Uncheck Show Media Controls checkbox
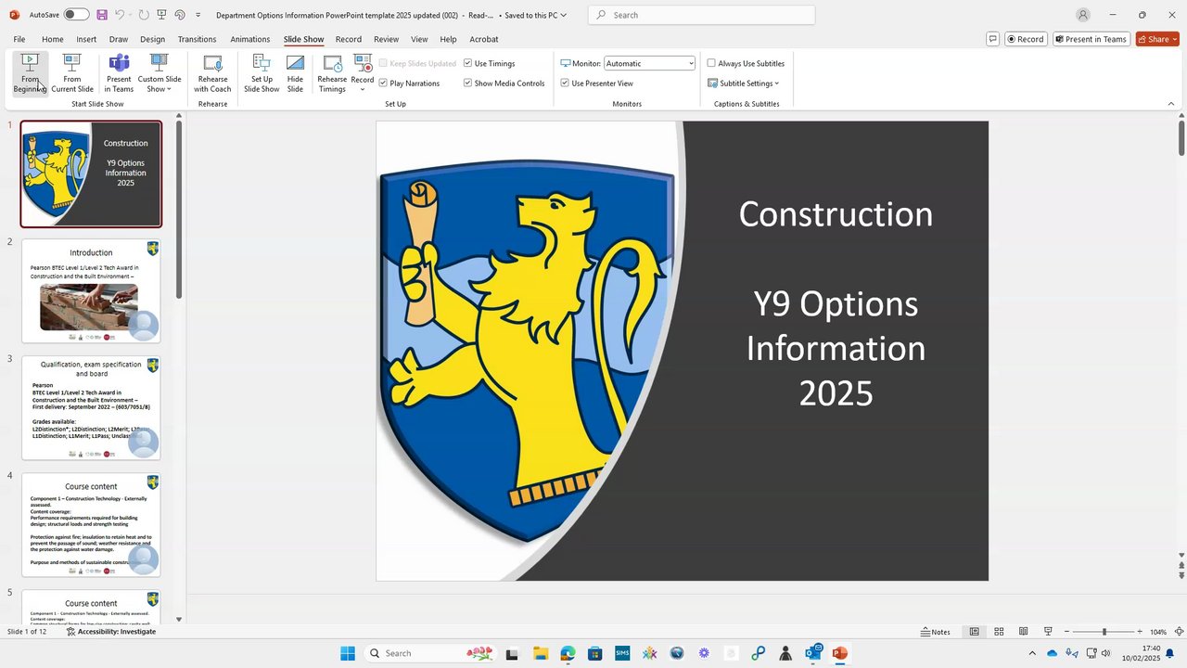1187x668 pixels. (468, 83)
